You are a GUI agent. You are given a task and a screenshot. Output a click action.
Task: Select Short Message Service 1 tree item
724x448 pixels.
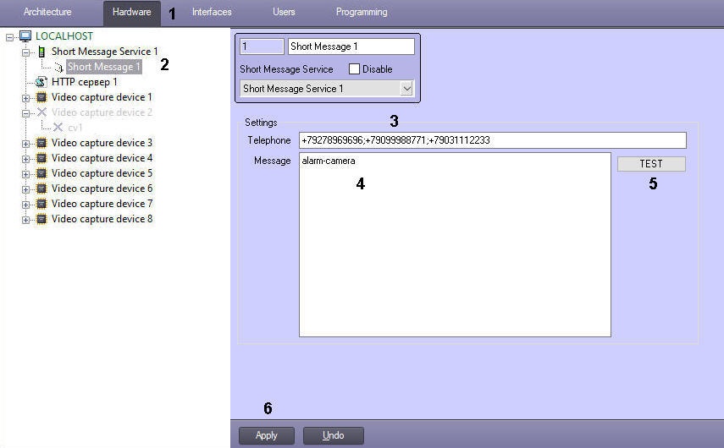[x=104, y=52]
